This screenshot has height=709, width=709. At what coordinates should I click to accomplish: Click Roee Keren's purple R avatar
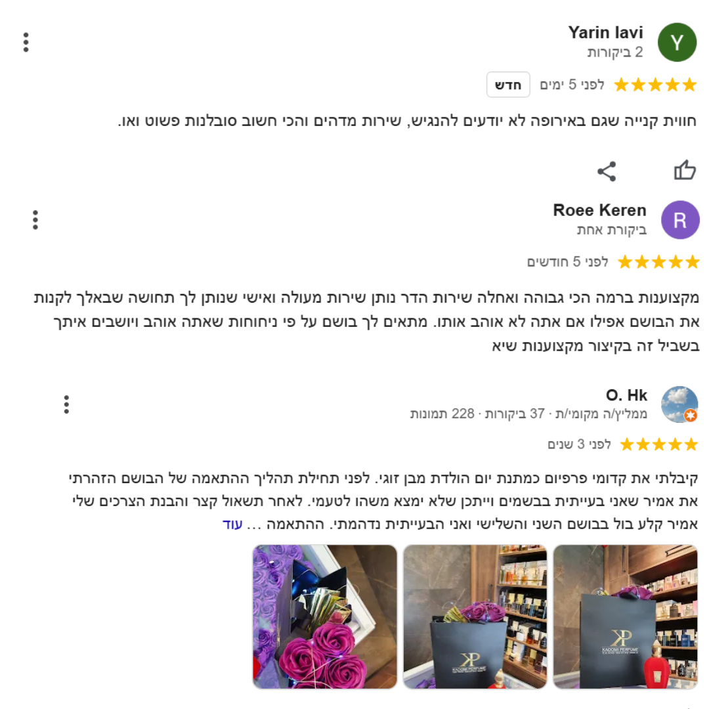coord(680,220)
